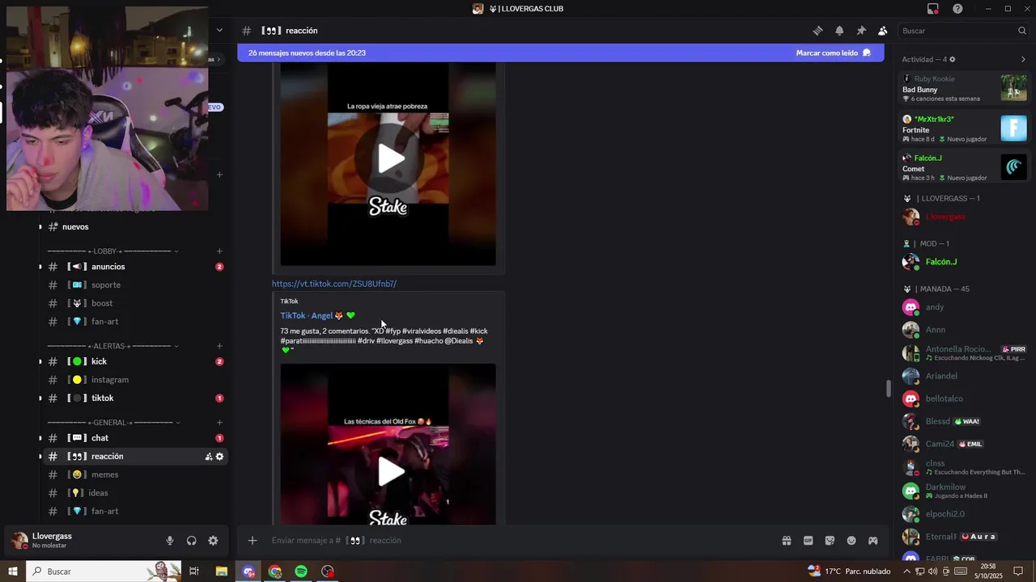1036x582 pixels.
Task: Toggle microphone mute in user panel
Action: pos(170,541)
